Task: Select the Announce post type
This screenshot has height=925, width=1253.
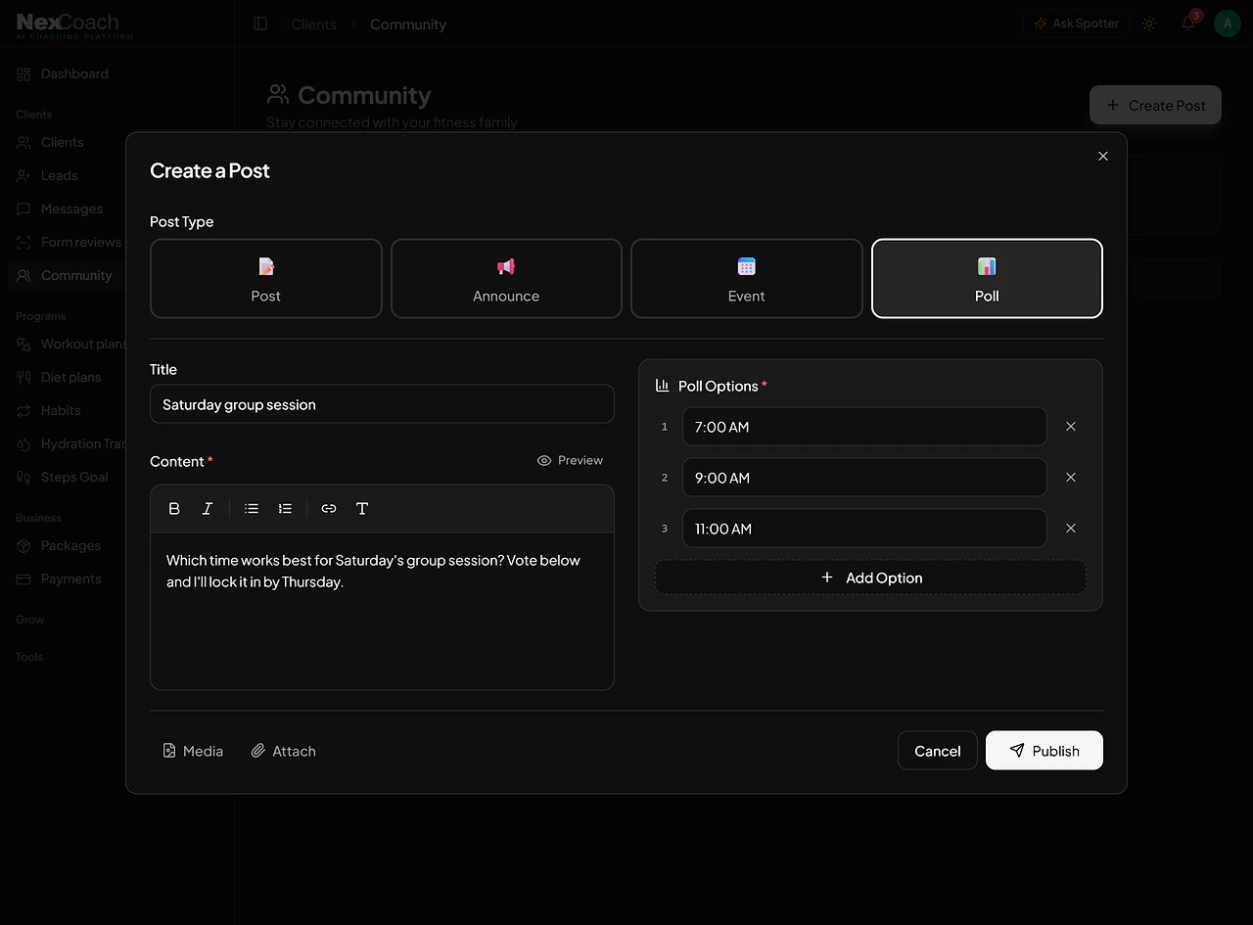Action: click(506, 279)
